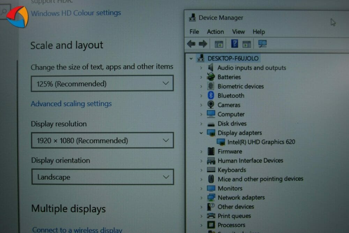Select the Other devices icon

(x=211, y=206)
